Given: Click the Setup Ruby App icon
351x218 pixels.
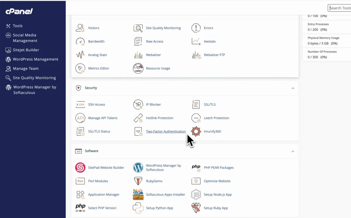Looking at the screenshot, I should click(196, 208).
